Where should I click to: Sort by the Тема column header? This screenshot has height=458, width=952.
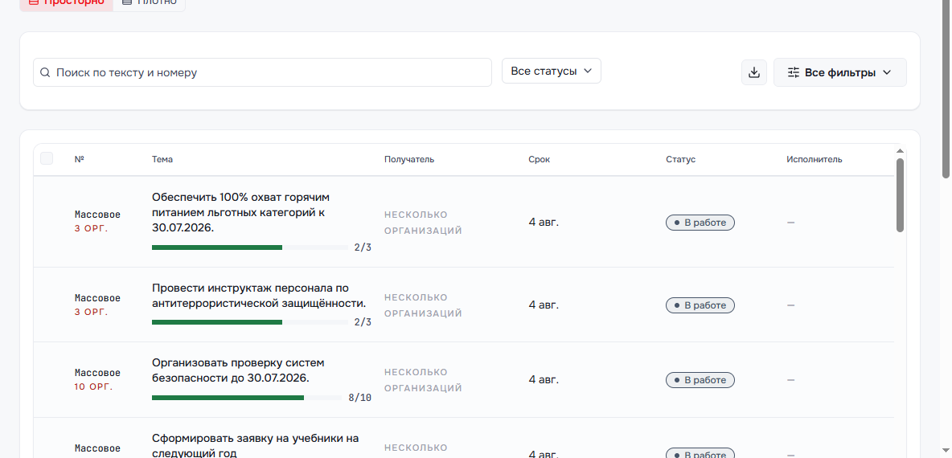pos(162,160)
